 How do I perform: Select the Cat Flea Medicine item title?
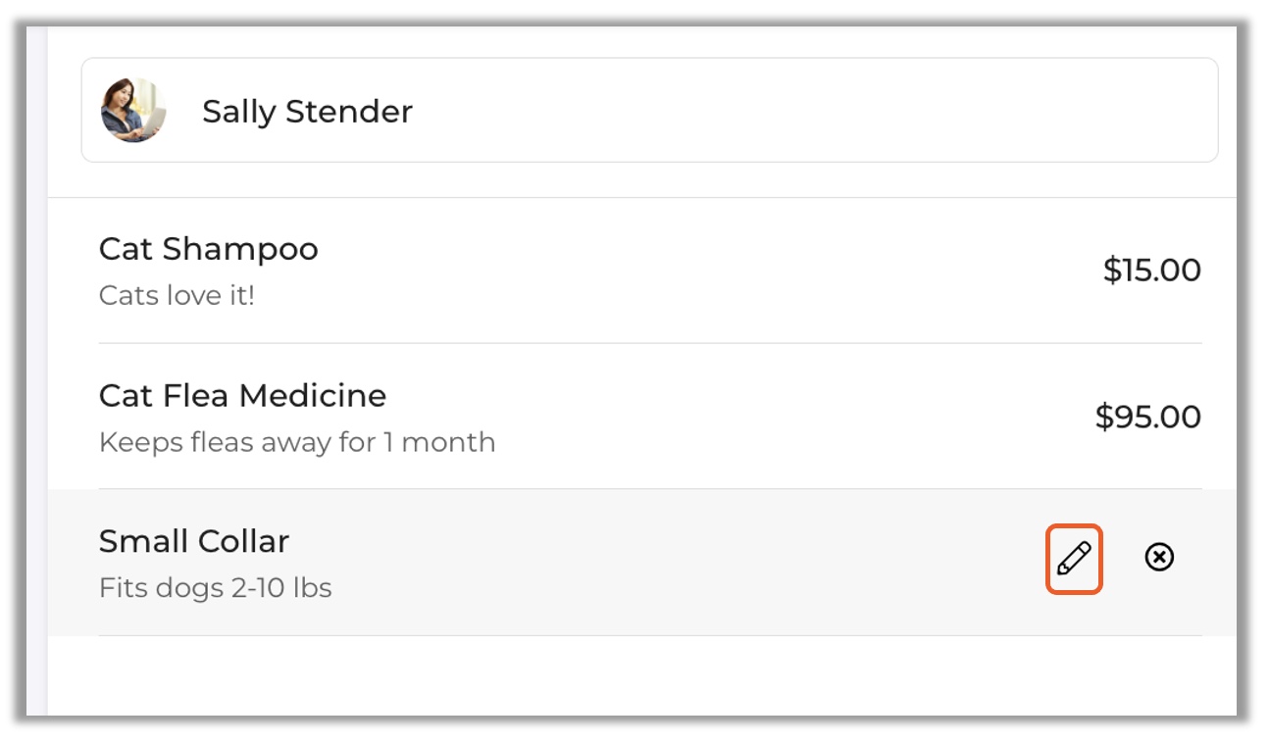pyautogui.click(x=242, y=396)
